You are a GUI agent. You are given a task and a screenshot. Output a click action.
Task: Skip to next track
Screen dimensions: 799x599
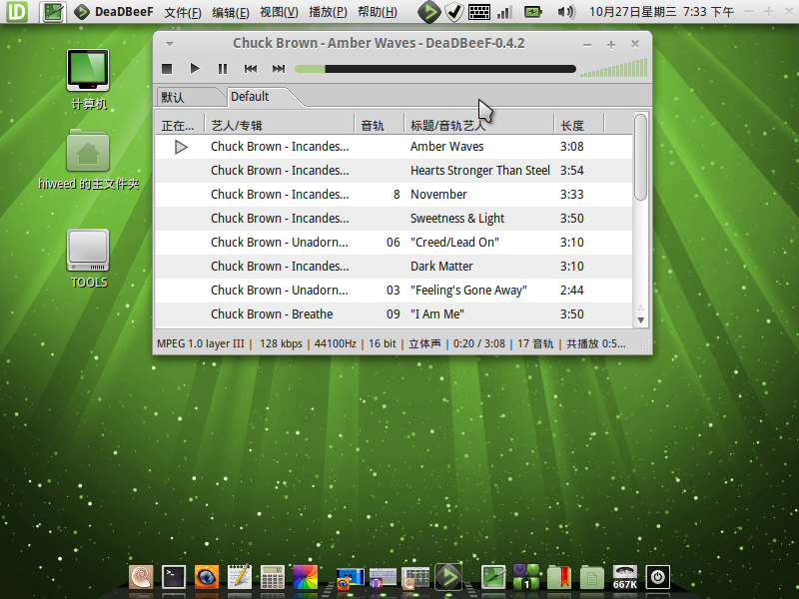279,68
